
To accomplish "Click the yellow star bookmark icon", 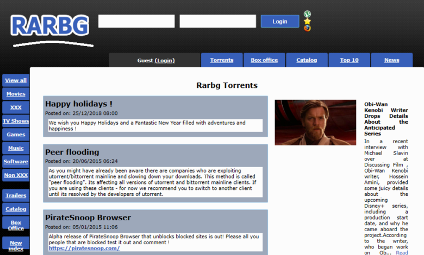I will click(307, 21).
